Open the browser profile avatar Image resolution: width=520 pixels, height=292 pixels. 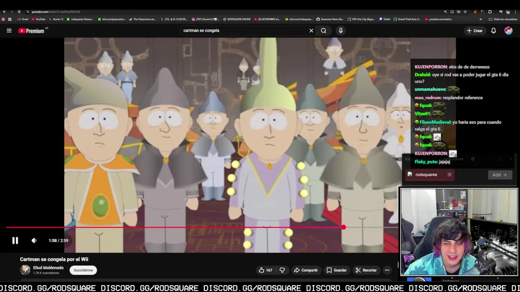[508, 12]
